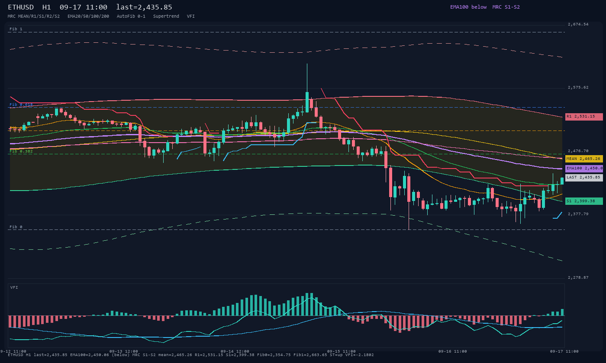The image size is (606, 363).
Task: Click the EMA100 below status text
Action: pos(468,7)
